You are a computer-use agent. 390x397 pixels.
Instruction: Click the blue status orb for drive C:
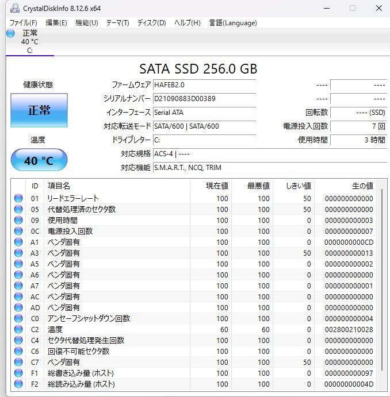click(x=11, y=33)
